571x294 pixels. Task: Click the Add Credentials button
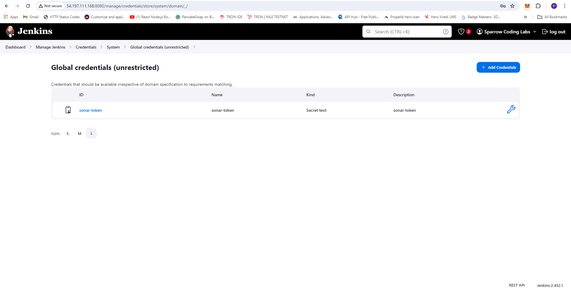coord(498,67)
